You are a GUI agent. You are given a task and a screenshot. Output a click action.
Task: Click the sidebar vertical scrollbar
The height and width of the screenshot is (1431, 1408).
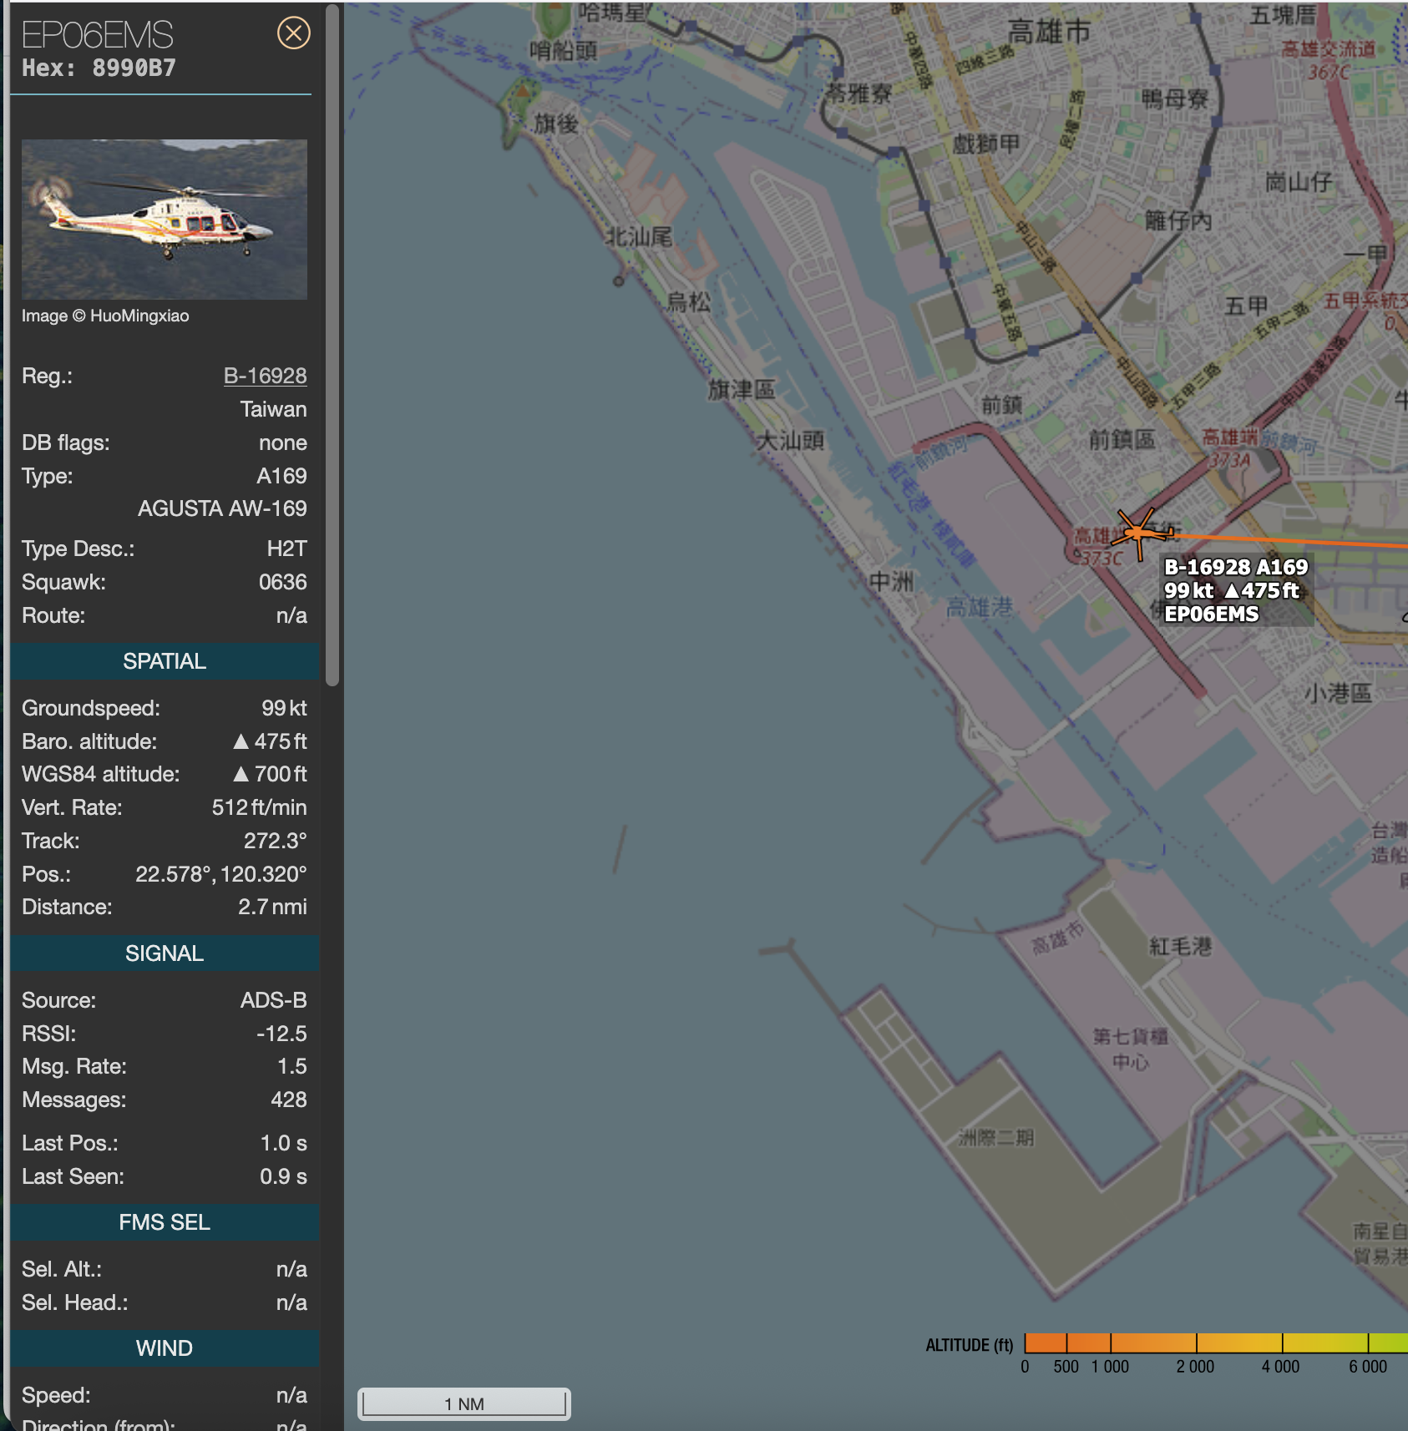(332, 344)
